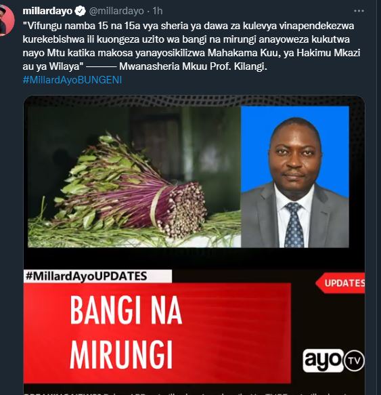Open the tweet's 1h timestamp
The height and width of the screenshot is (395, 381).
pyautogui.click(x=158, y=11)
